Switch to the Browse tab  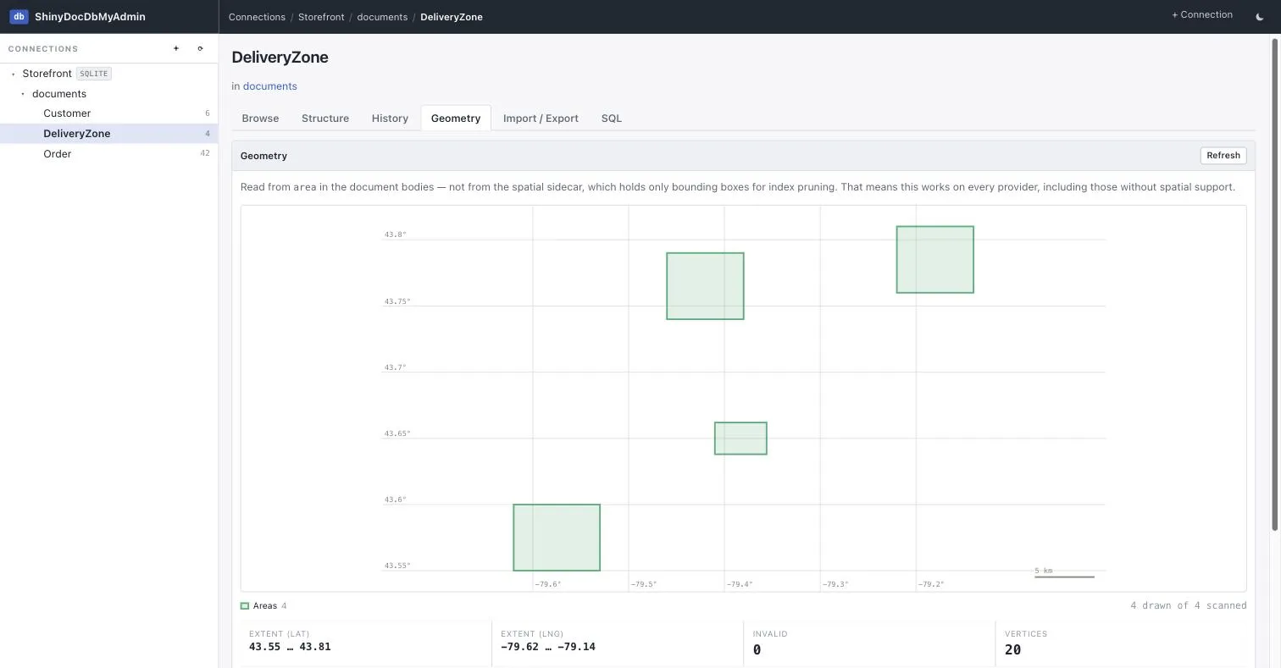(x=260, y=118)
